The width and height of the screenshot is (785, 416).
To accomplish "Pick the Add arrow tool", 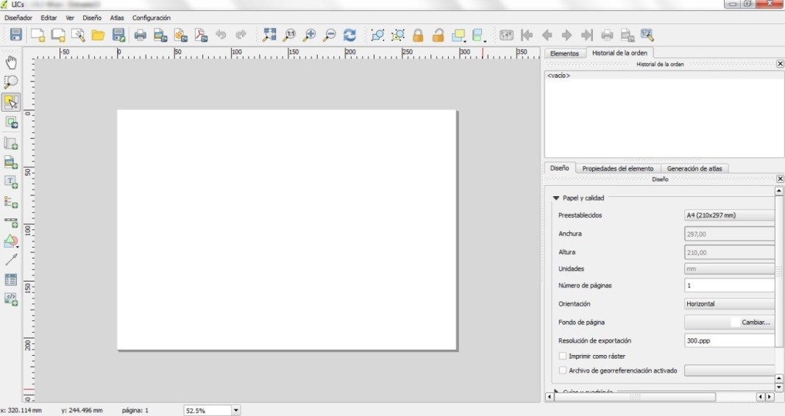I will [x=11, y=259].
